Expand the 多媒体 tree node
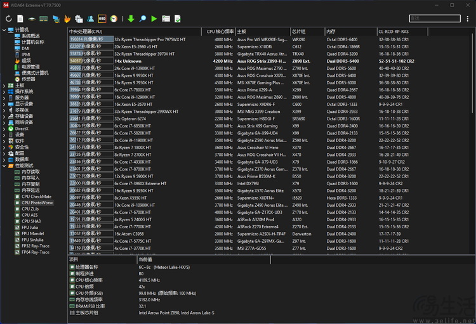The height and width of the screenshot is (324, 476). pos(4,110)
